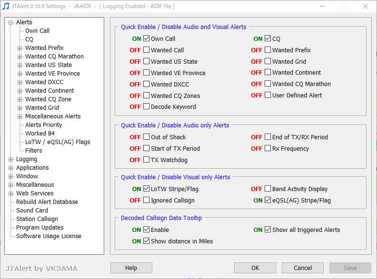This screenshot has width=377, height=279.
Task: Expand the Wanted Prefix tree node
Action: (x=20, y=48)
